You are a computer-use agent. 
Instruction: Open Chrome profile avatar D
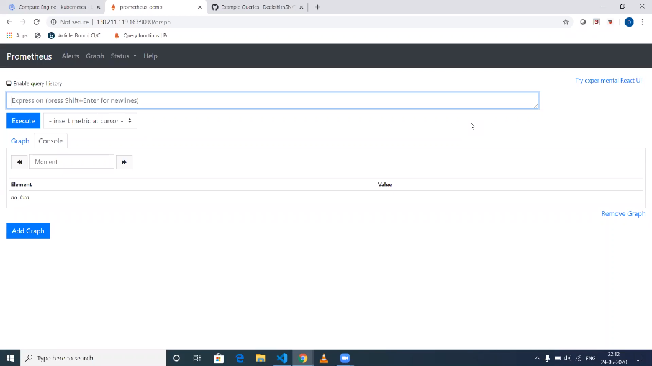tap(628, 22)
